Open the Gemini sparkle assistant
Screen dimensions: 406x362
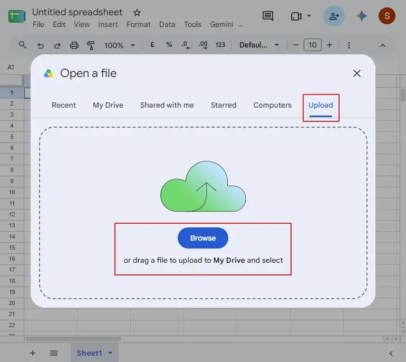coord(362,16)
